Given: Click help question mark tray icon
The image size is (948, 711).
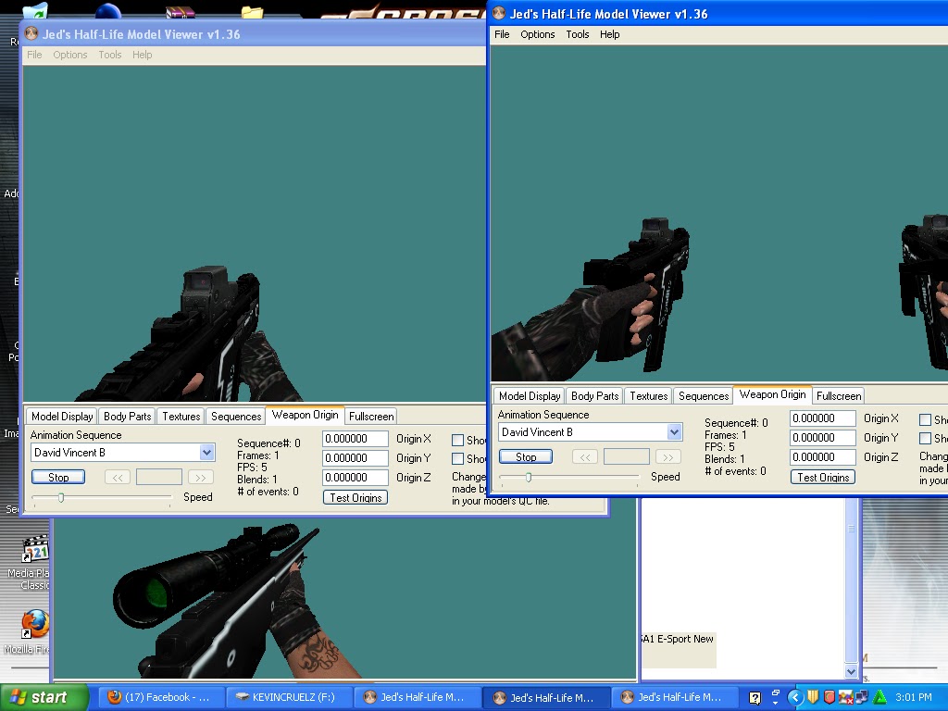Looking at the screenshot, I should pos(755,698).
